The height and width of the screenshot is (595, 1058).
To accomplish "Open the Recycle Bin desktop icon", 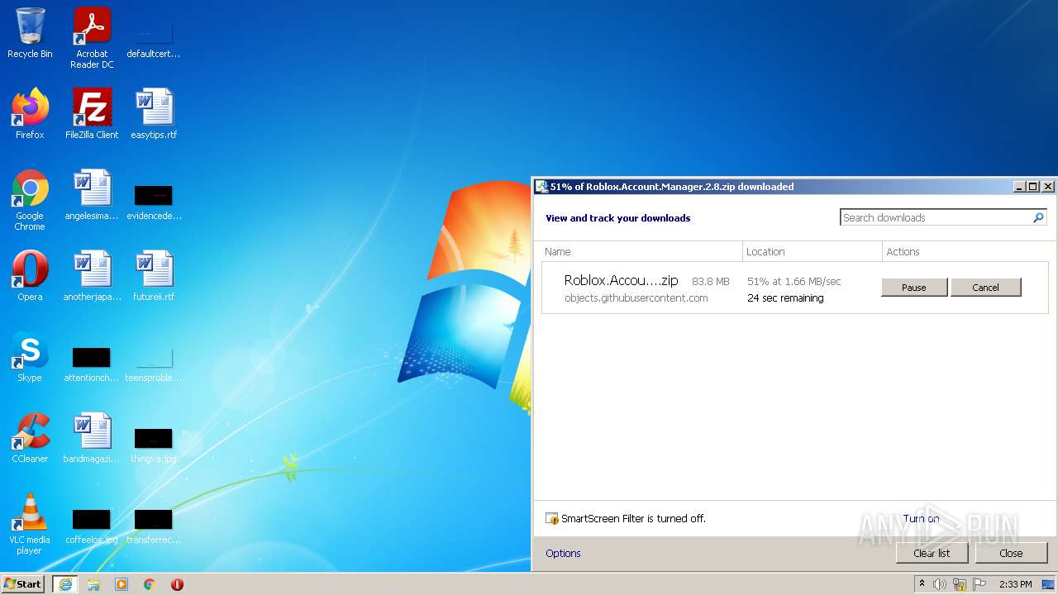I will (30, 33).
